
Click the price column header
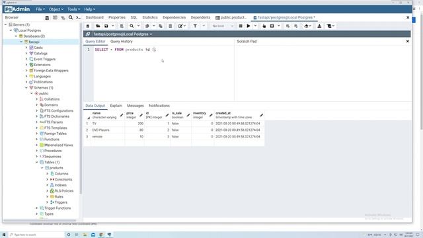[134, 115]
